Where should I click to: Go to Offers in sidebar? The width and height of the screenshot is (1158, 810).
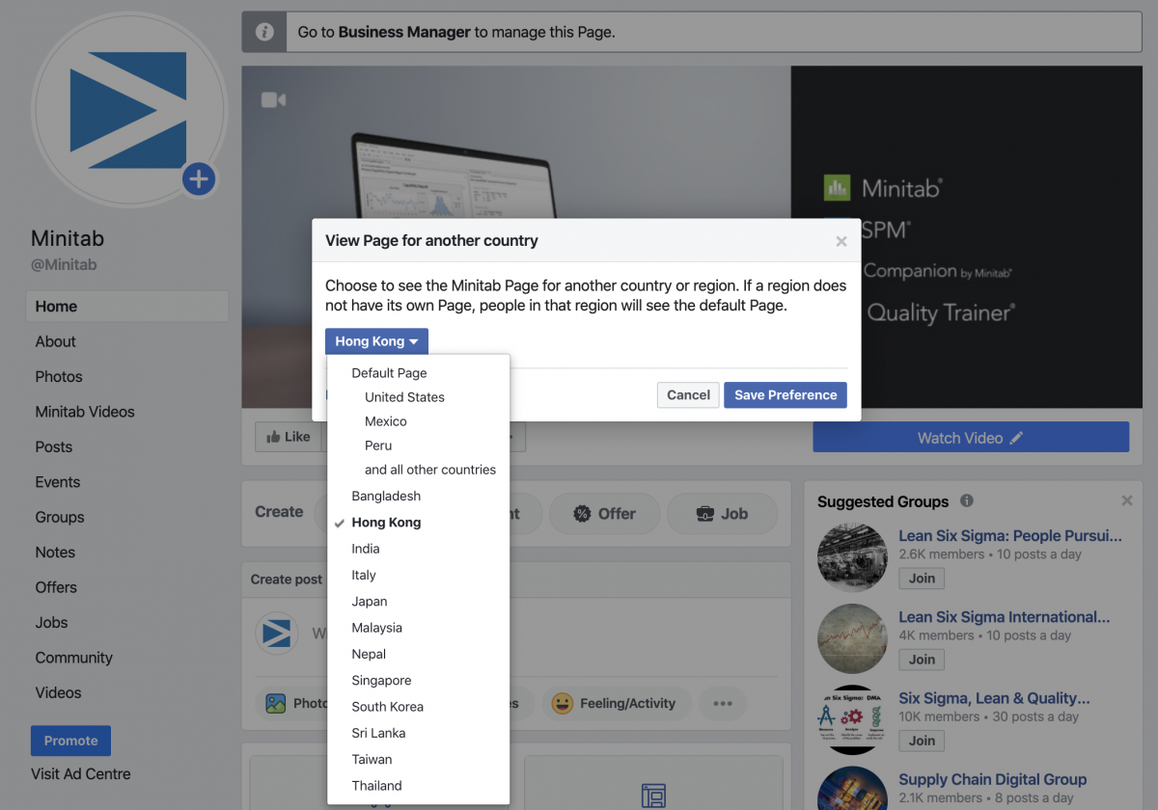pyautogui.click(x=56, y=587)
